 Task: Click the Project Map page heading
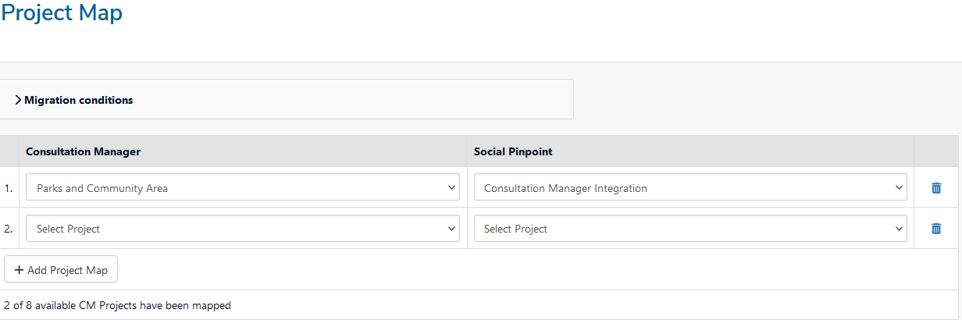click(61, 13)
